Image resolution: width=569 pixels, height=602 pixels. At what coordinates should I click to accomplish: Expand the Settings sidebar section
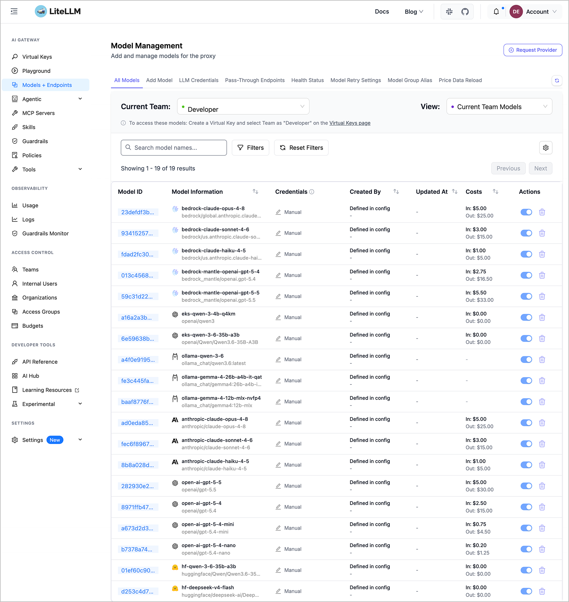tap(46, 440)
